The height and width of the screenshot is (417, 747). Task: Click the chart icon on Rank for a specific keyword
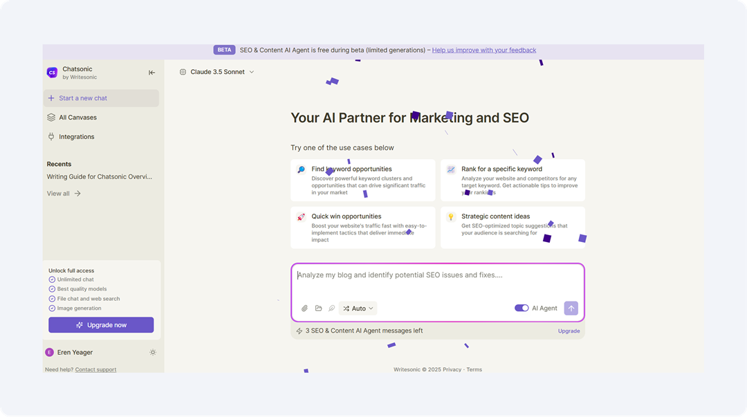pyautogui.click(x=451, y=169)
